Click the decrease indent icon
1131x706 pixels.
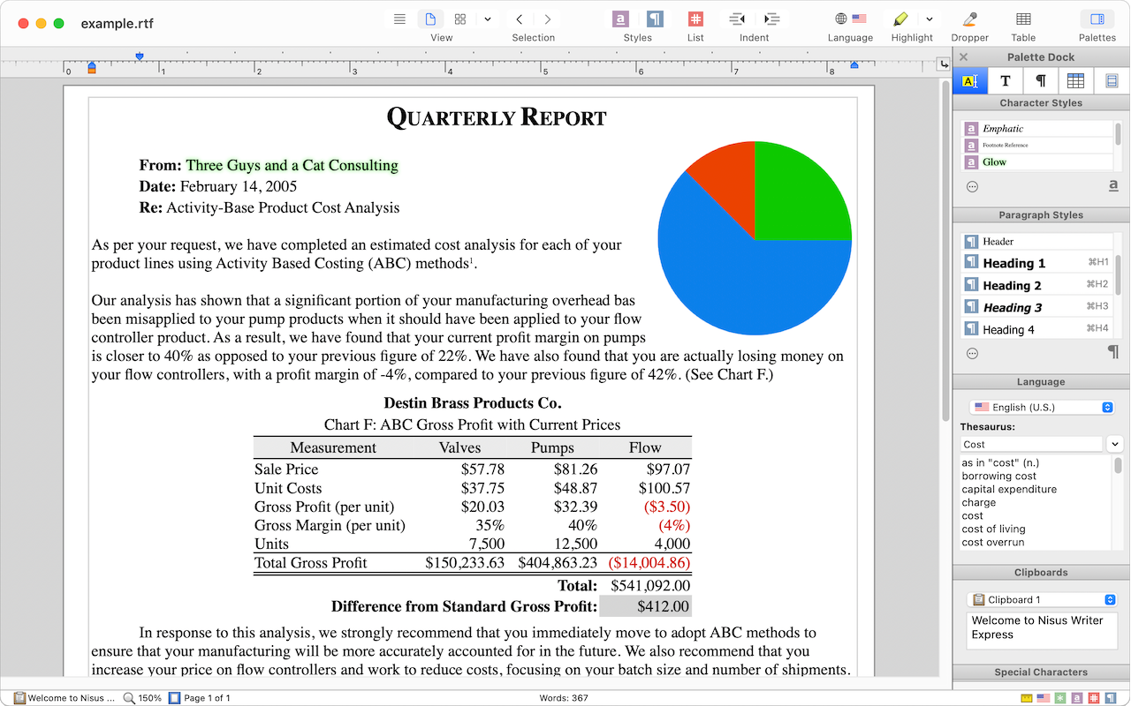click(737, 19)
